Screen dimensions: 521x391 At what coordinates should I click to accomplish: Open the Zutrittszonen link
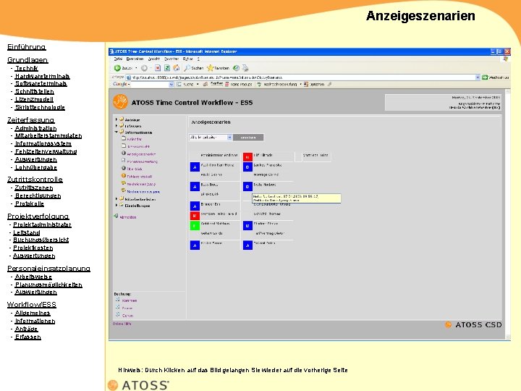33,188
